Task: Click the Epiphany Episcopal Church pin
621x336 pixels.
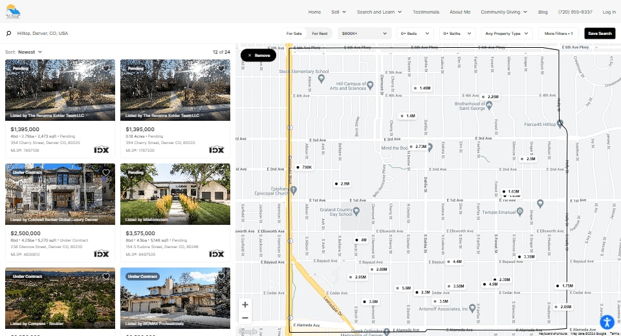Action: pos(294,190)
